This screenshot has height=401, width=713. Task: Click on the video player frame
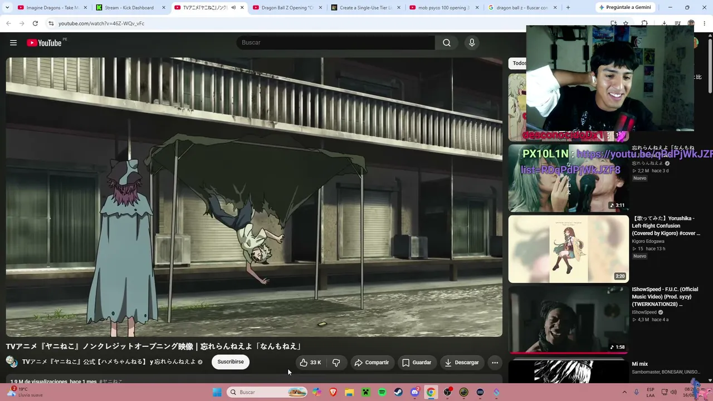pos(254,197)
